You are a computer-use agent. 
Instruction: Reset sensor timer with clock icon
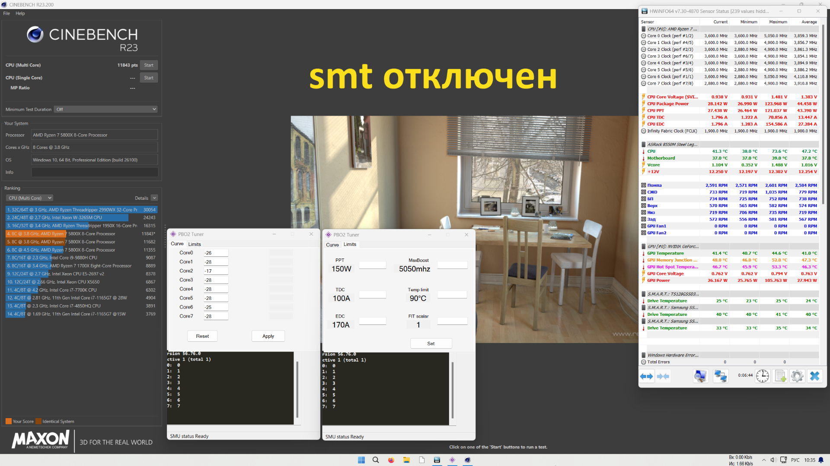(763, 376)
